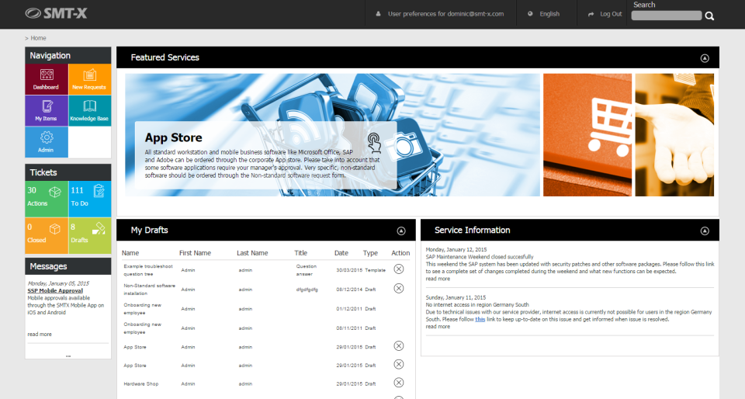Collapse the Service Information panel
745x399 pixels.
[705, 231]
